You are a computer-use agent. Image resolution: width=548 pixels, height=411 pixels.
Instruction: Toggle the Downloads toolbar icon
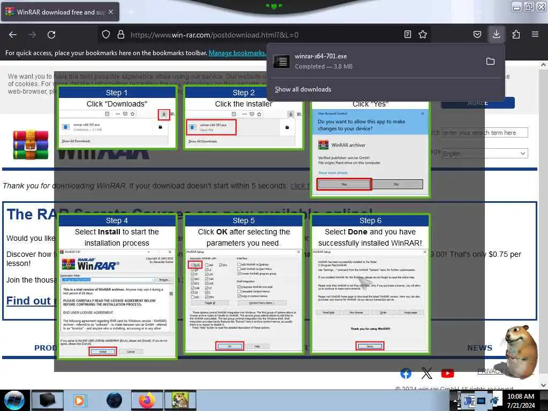(496, 34)
